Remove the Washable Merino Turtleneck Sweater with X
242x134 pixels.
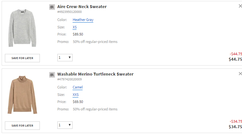click(240, 74)
